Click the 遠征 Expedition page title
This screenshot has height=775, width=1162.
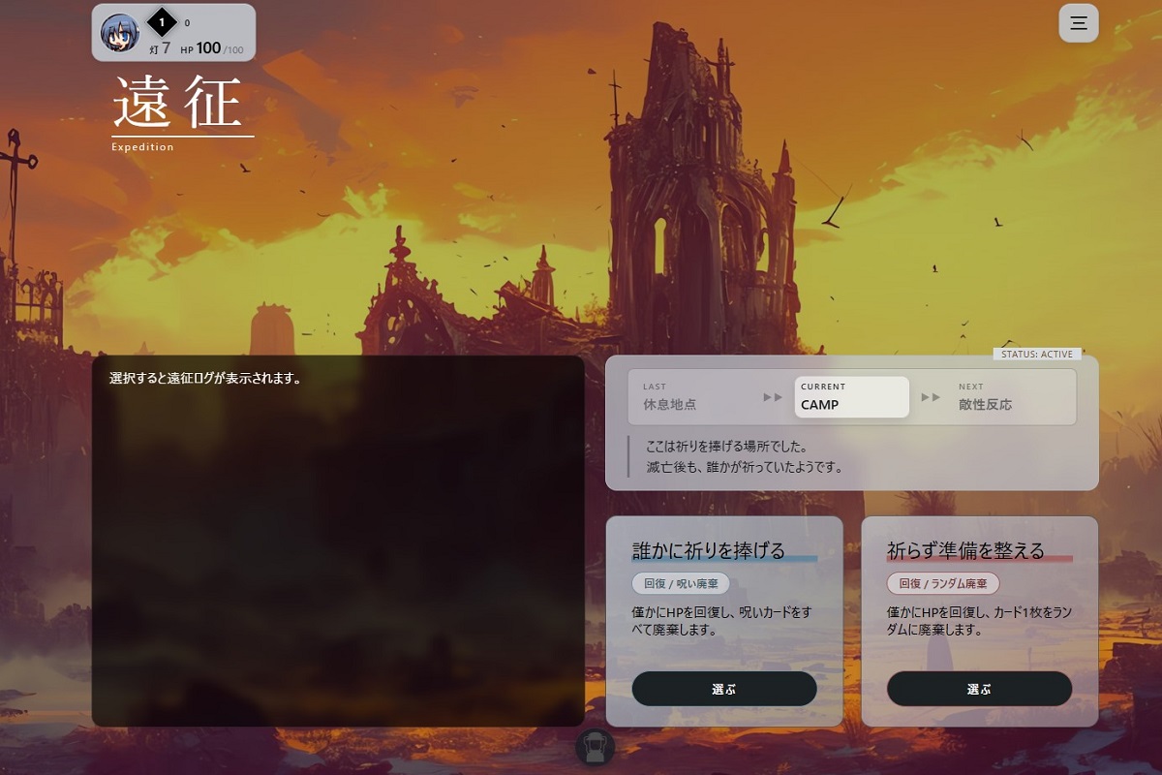(x=178, y=107)
